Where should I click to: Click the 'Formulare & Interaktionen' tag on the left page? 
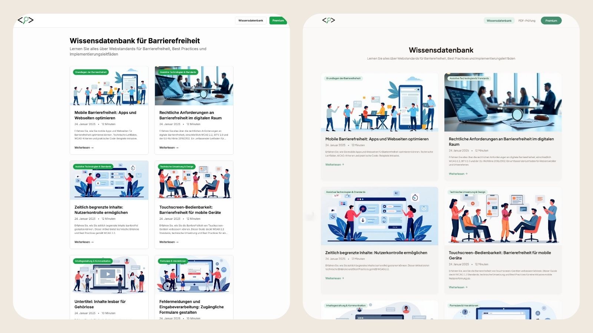coord(173,261)
